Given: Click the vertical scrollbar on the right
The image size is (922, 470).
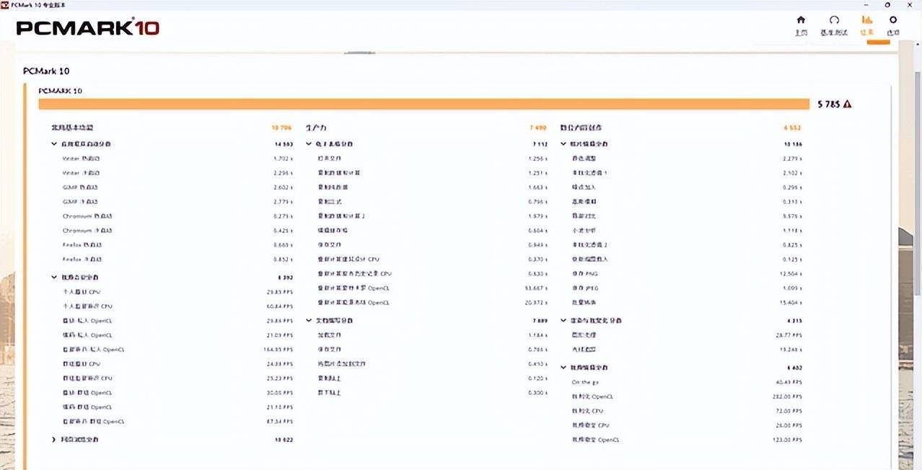Looking at the screenshot, I should click(x=918, y=184).
